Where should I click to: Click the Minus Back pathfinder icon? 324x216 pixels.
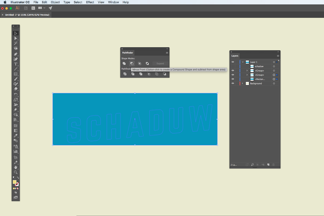tap(164, 74)
